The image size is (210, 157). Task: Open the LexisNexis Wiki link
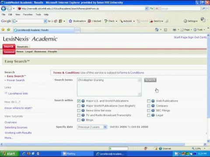pyautogui.click(x=18, y=94)
